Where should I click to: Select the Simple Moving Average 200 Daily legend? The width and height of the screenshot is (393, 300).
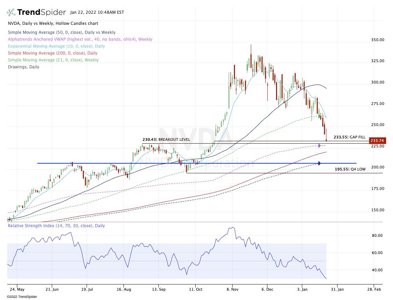point(53,53)
